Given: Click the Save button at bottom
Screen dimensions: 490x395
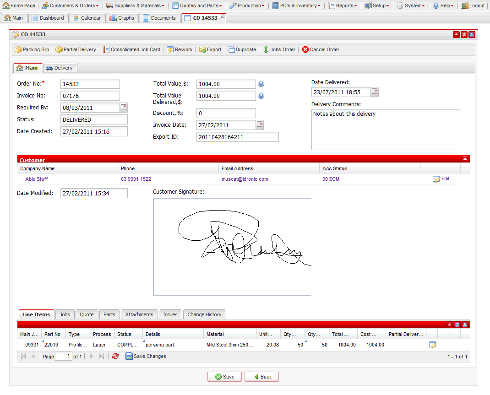Looking at the screenshot, I should [224, 377].
